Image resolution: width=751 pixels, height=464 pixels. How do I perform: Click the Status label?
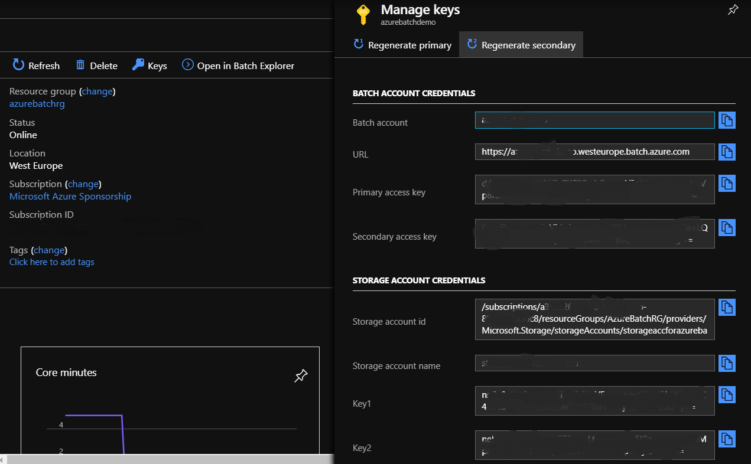22,123
